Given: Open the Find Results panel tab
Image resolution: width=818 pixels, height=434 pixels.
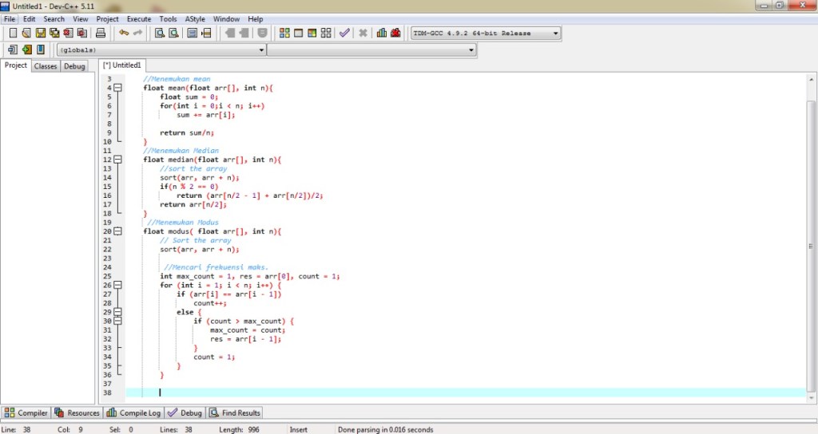Looking at the screenshot, I should pyautogui.click(x=235, y=413).
